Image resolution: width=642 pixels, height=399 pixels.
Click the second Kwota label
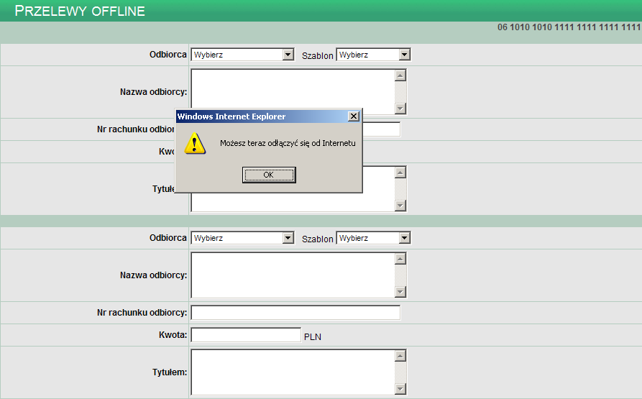click(x=173, y=335)
